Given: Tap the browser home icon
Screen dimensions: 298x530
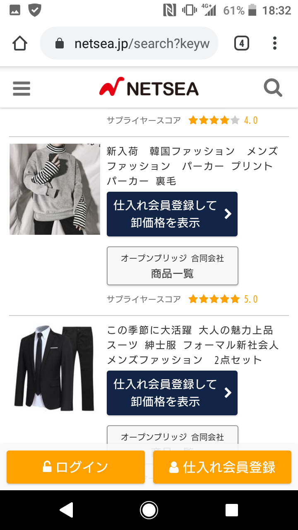Looking at the screenshot, I should [20, 43].
